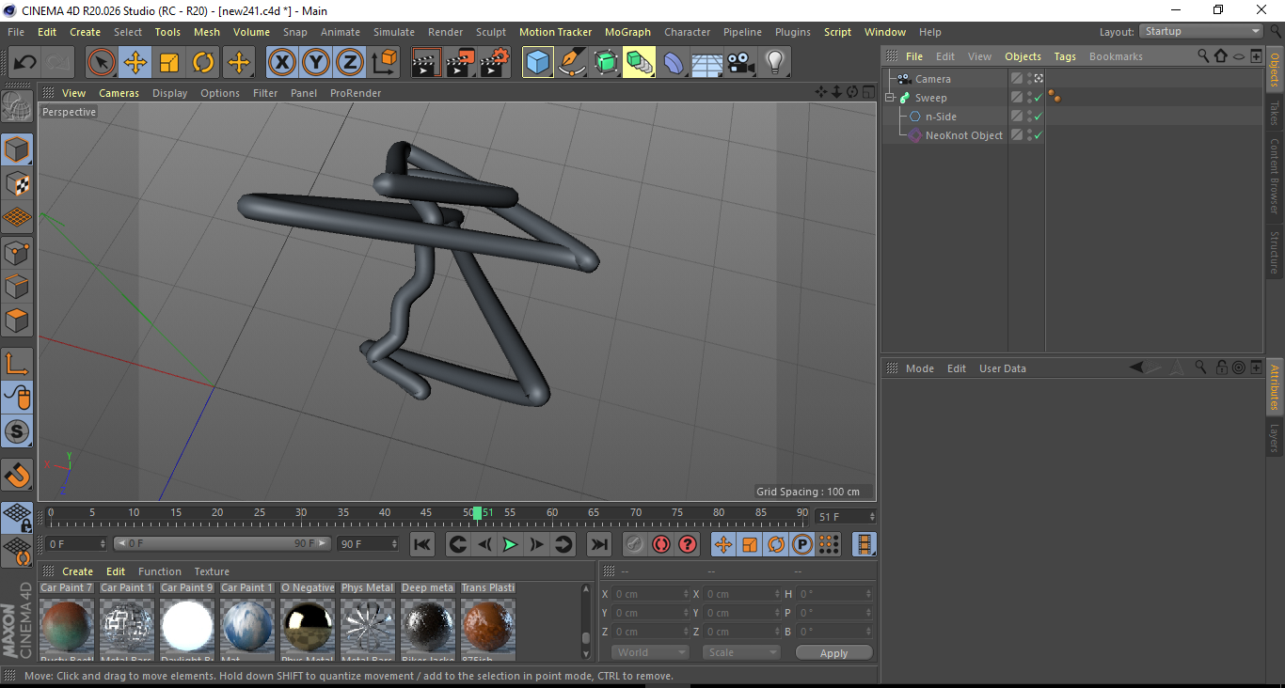Screen dimensions: 1285x688
Task: Click the Record Active Objects button
Action: click(635, 544)
